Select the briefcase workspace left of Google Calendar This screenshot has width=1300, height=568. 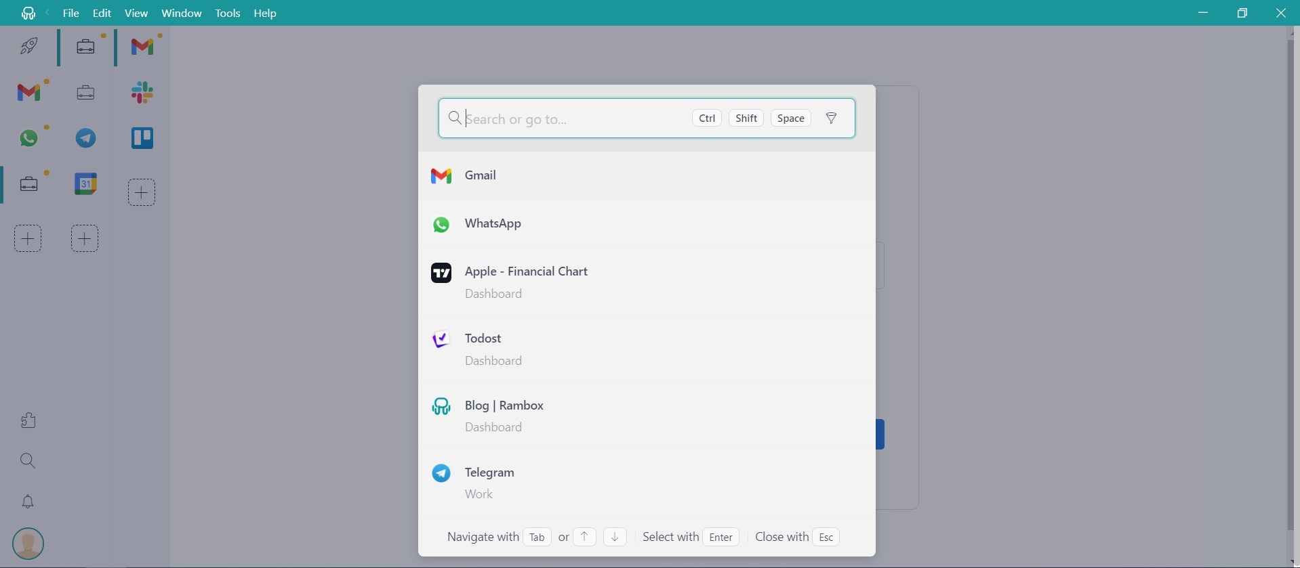tap(28, 184)
